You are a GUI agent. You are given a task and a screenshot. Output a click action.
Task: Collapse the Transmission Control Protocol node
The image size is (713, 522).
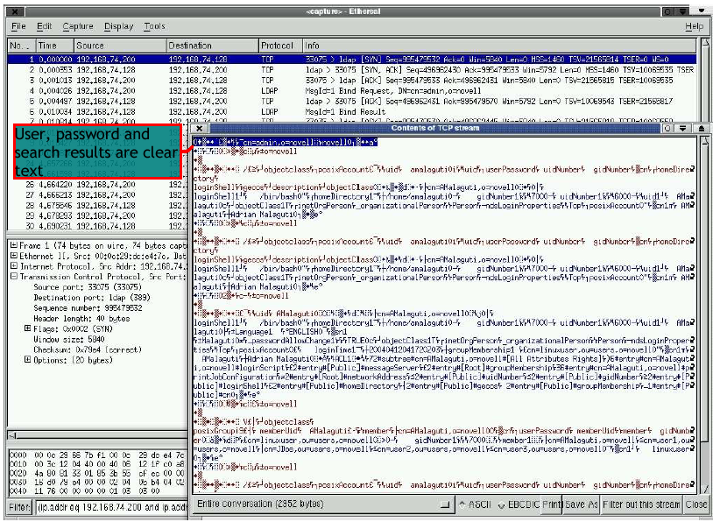[14, 277]
